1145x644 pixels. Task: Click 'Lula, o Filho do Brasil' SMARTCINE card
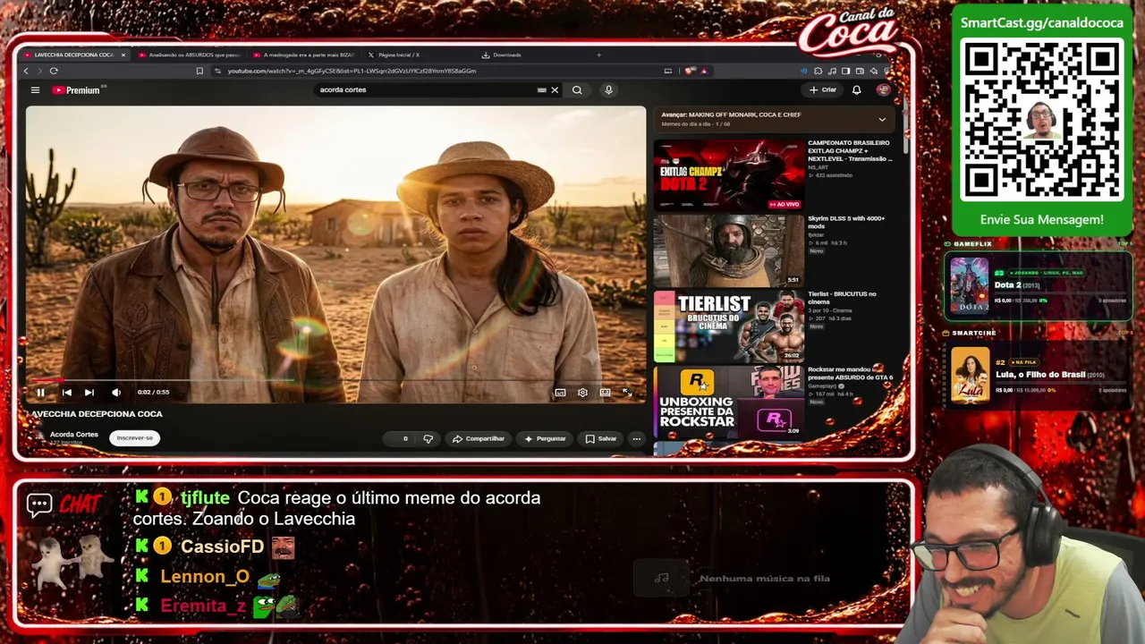(x=1039, y=374)
